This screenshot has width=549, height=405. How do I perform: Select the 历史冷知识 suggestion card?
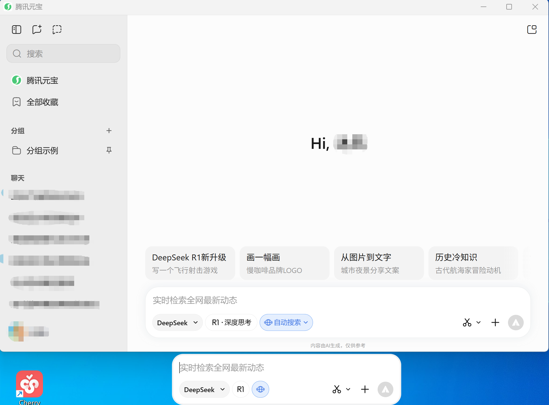[x=473, y=263]
